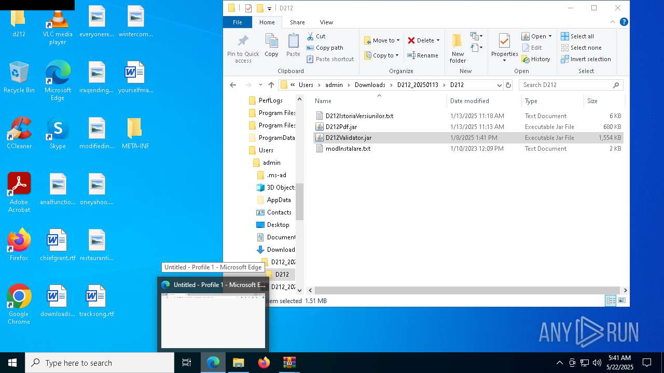Collapse the ribbon with chevron

point(613,22)
